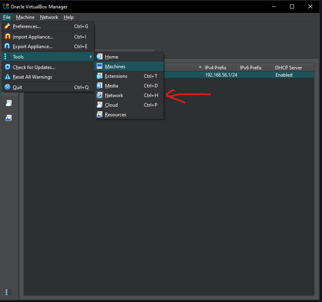Sort by DHCP Server column header

(x=294, y=68)
